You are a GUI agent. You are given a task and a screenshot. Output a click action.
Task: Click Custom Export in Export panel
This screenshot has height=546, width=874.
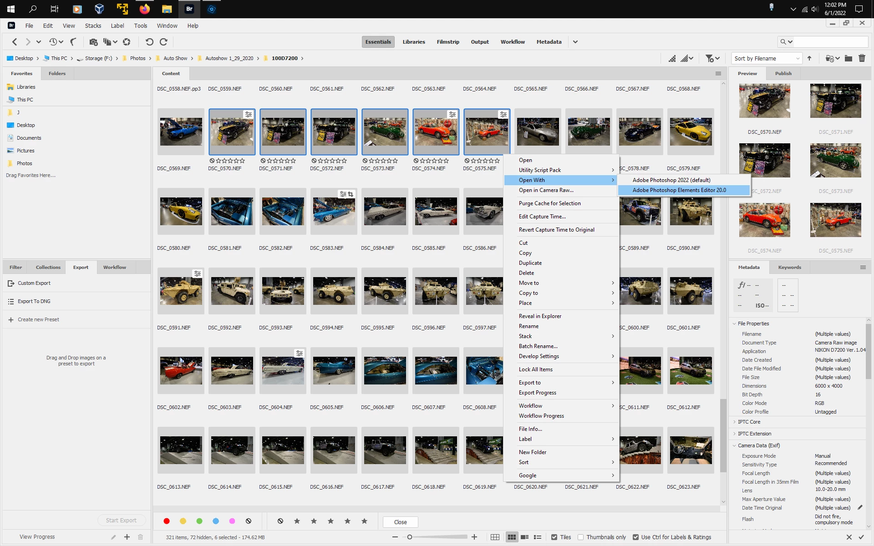tap(34, 283)
